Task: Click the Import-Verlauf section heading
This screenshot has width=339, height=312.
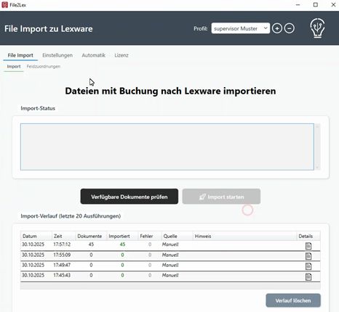Action: (71, 216)
